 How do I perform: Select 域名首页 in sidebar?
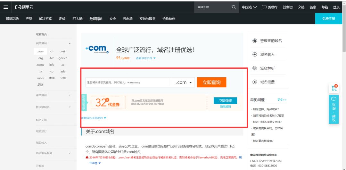point(41,34)
